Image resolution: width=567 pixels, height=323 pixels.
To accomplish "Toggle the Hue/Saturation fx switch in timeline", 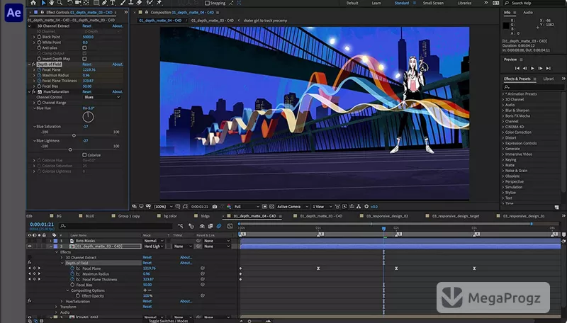I will [x=30, y=301].
